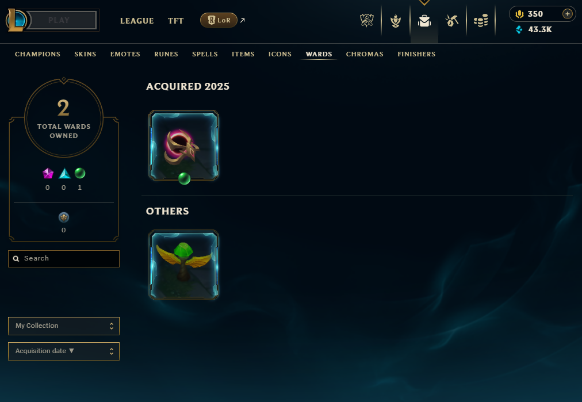This screenshot has height=402, width=582.
Task: Select the ward acquired in 2025
Action: coord(183,146)
